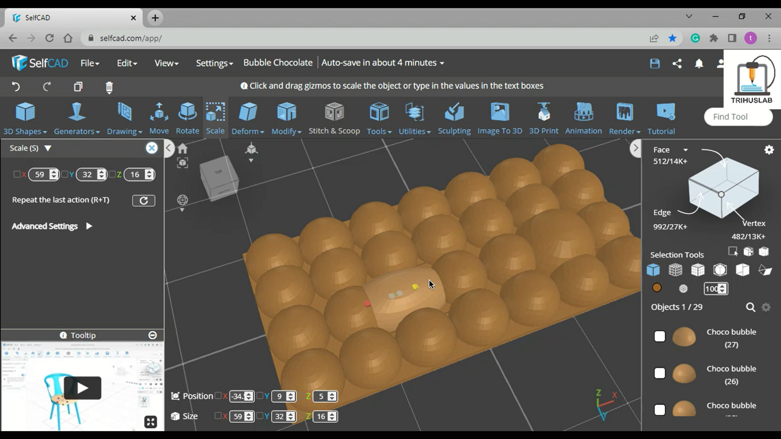Open the Edit menu
The height and width of the screenshot is (439, 781).
[127, 63]
